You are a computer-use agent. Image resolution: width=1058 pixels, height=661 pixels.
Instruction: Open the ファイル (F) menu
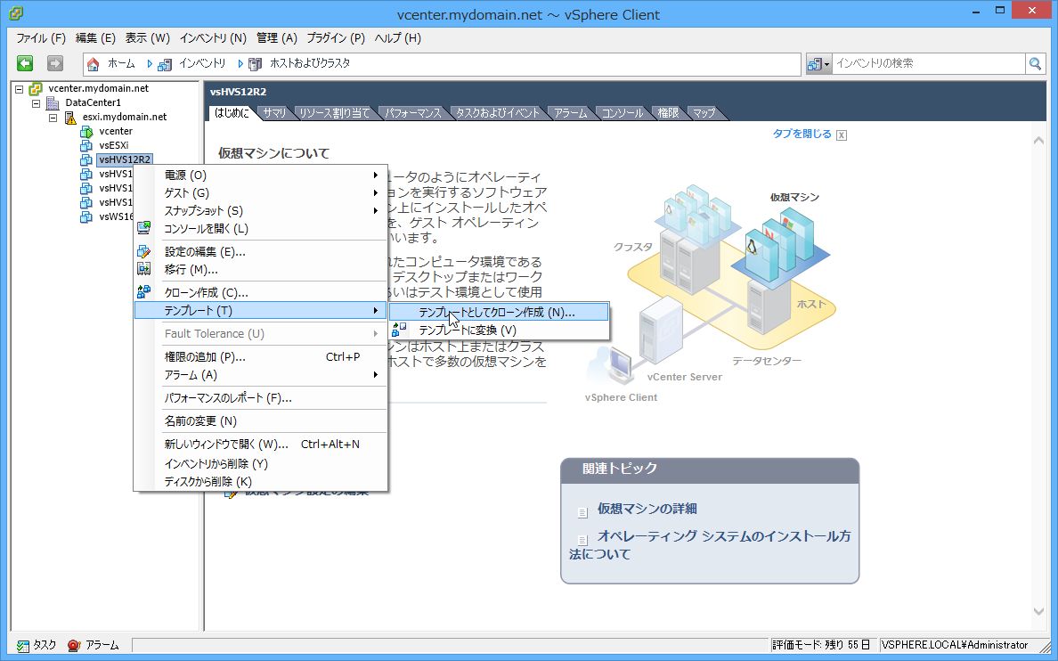(x=40, y=37)
